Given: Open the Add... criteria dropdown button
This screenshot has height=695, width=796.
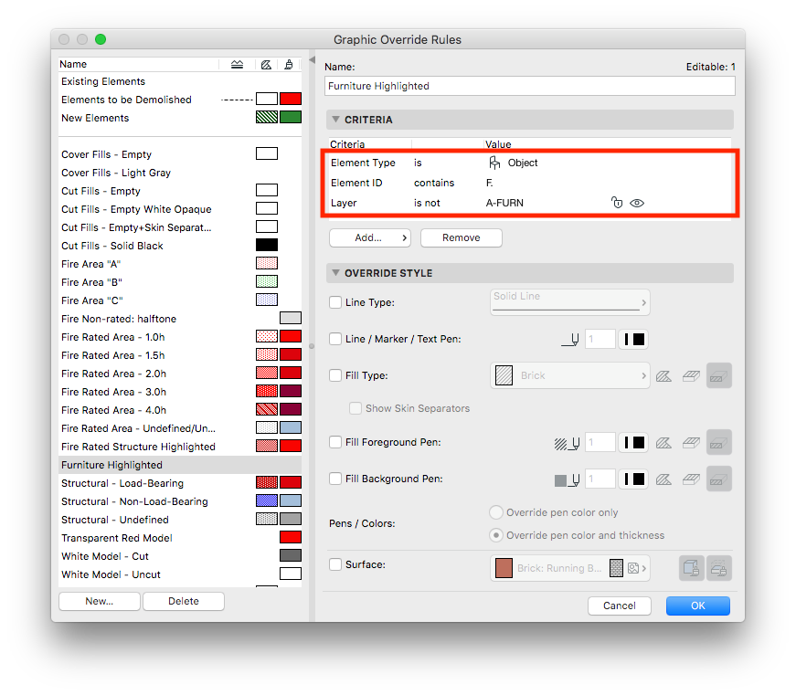Looking at the screenshot, I should click(x=369, y=238).
